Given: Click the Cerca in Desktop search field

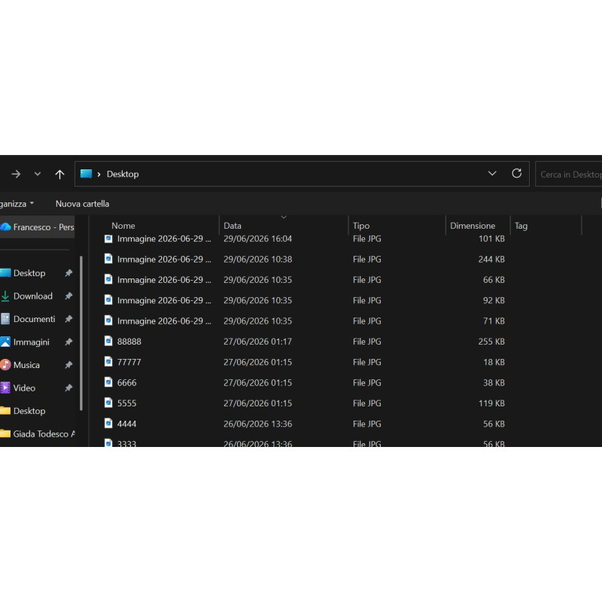Looking at the screenshot, I should point(569,175).
